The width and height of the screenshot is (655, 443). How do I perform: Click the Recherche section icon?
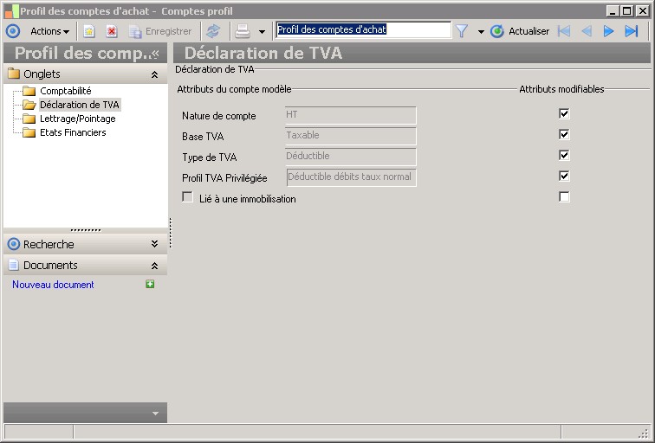tap(14, 244)
